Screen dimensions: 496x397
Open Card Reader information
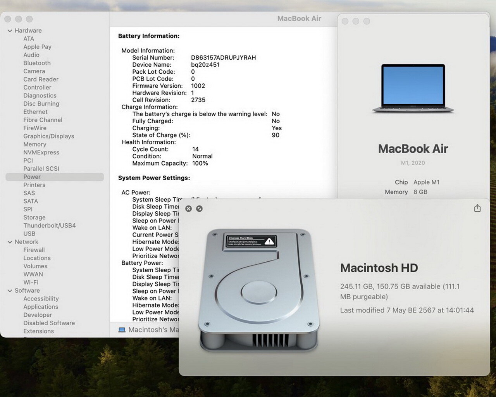coord(41,79)
